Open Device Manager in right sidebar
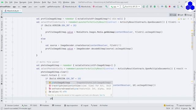This screenshot has height=110, width=196. tap(194, 29)
